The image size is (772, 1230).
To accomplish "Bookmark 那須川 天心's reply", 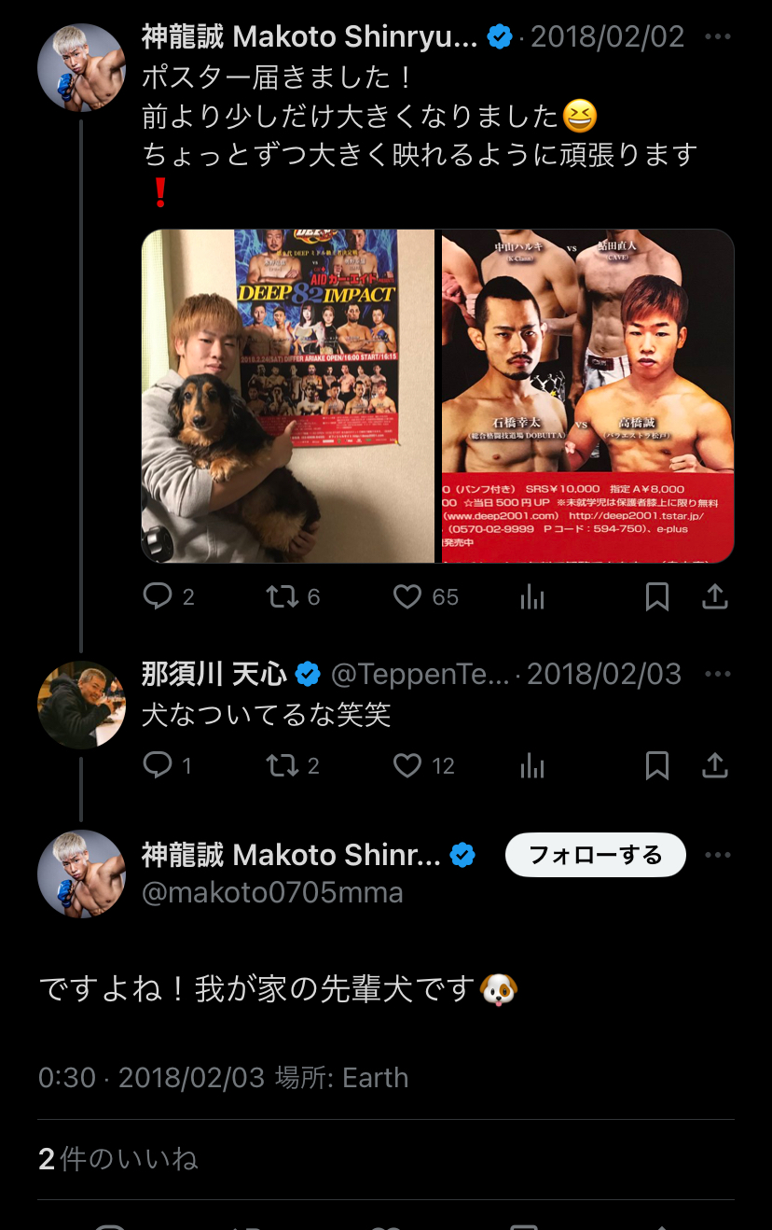I will [x=657, y=766].
